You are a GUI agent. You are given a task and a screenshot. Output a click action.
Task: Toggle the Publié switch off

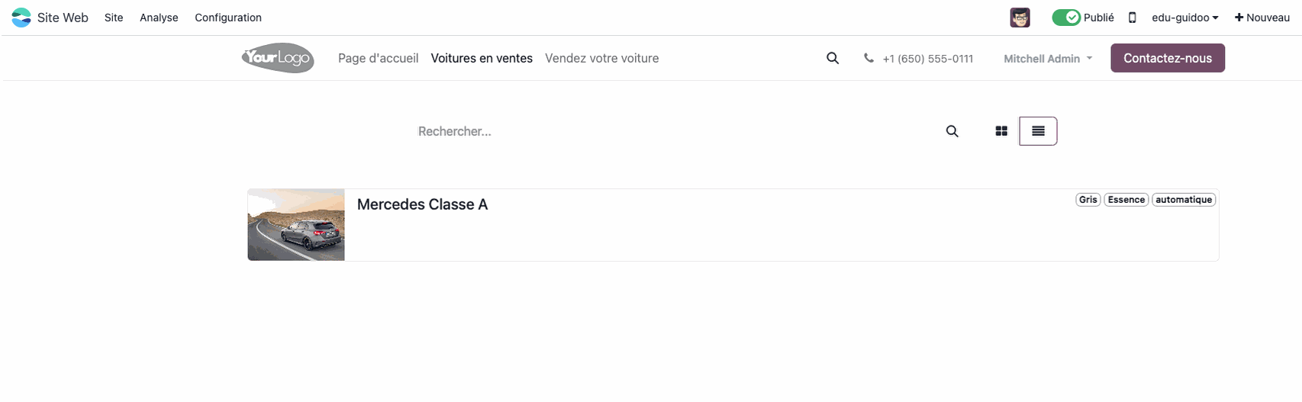[1065, 18]
